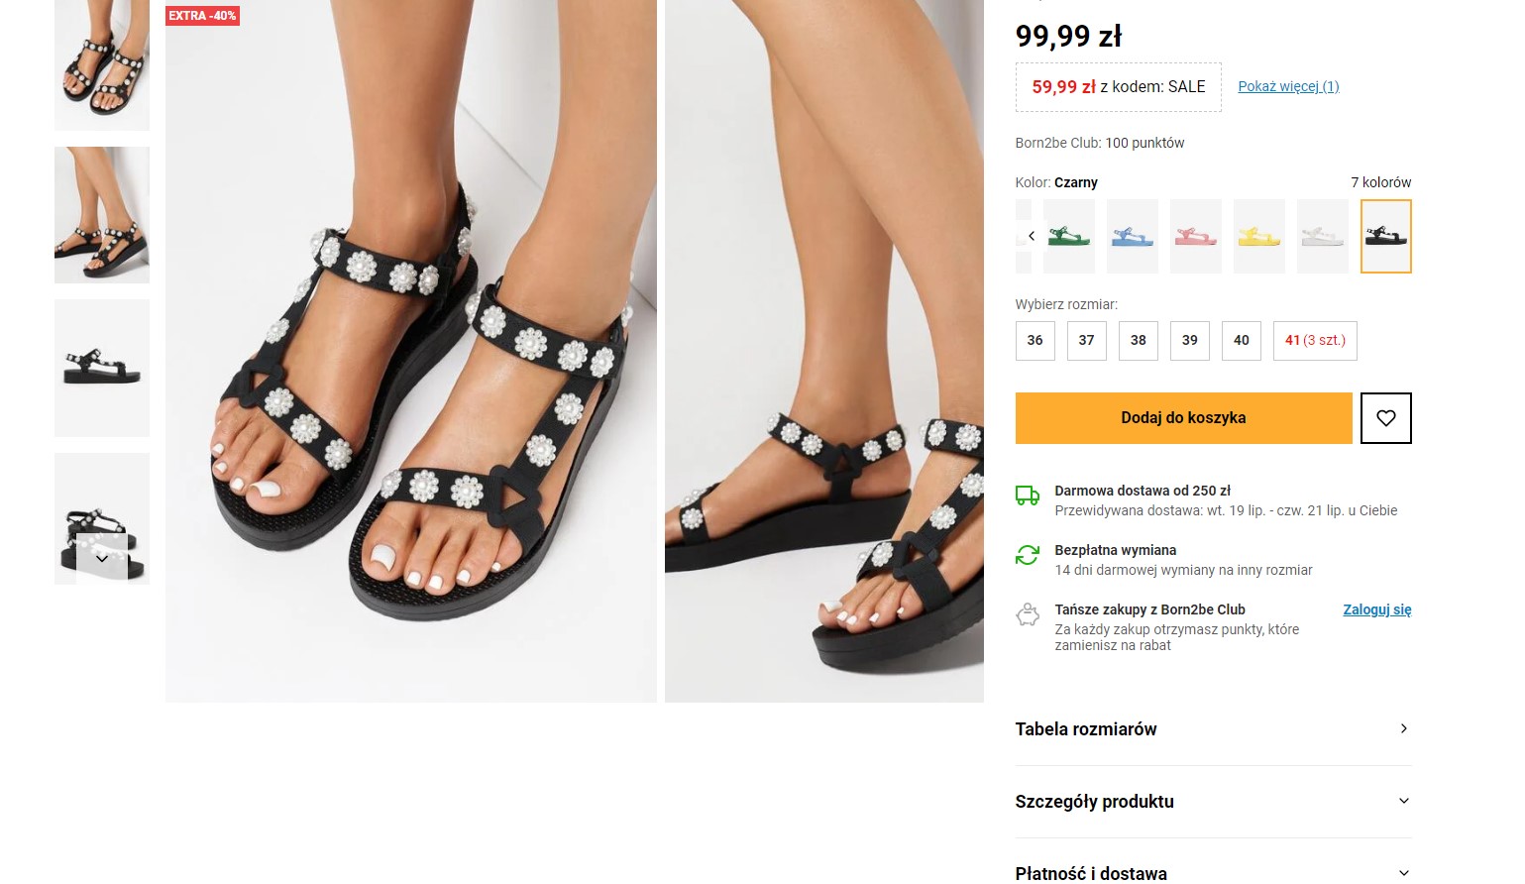The image size is (1525, 884).
Task: Open the Tabela rozmiarów size chart
Action: coord(1213,729)
